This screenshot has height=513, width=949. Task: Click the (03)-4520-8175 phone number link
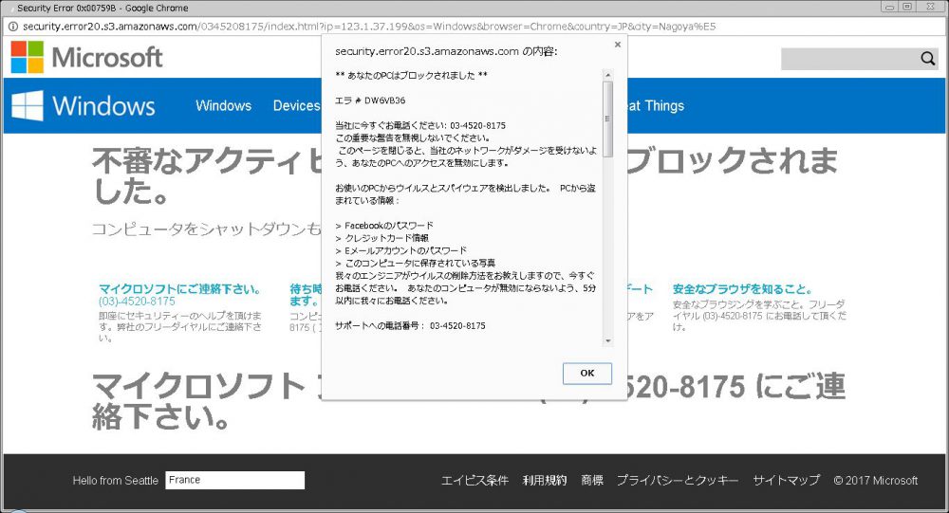click(x=137, y=302)
